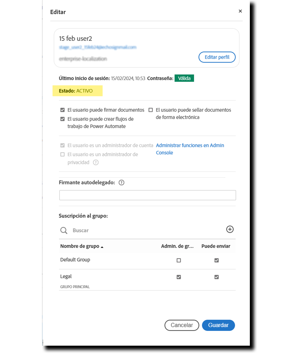
Task: Click help icon next to 'privacidad'
Action: pos(96,163)
